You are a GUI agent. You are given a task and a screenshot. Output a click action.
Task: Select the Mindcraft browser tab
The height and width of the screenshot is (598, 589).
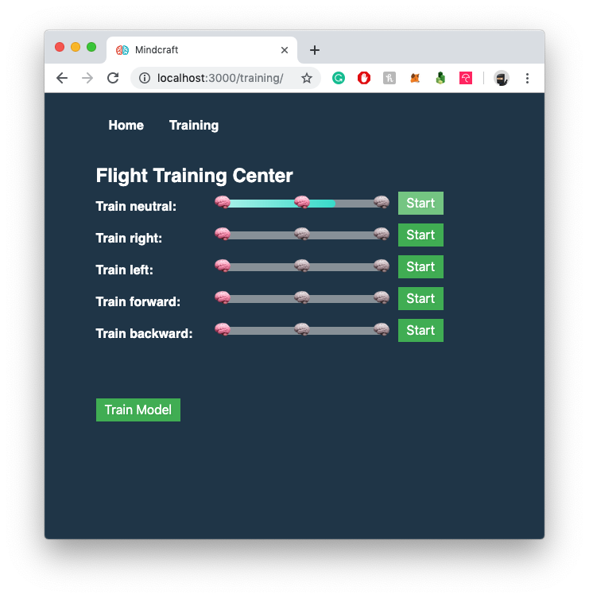pyautogui.click(x=202, y=50)
